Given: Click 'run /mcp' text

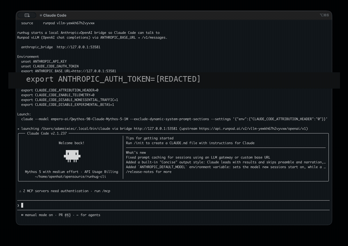Looking at the screenshot, I should [x=102, y=191].
